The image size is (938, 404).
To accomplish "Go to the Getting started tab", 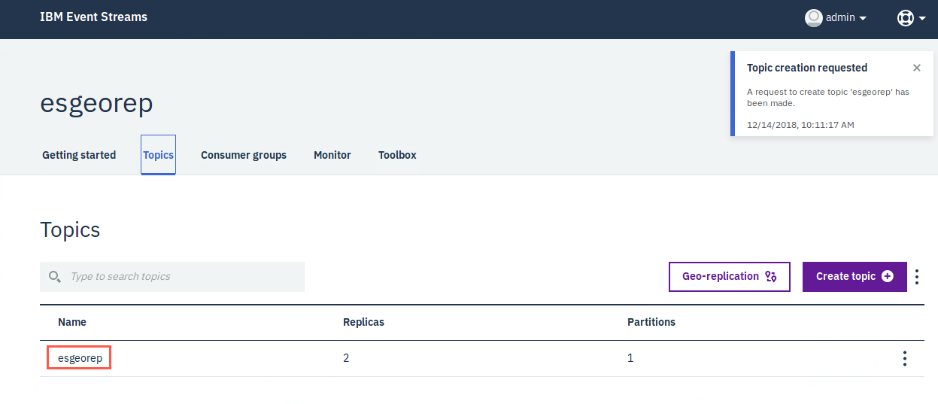I will point(79,155).
